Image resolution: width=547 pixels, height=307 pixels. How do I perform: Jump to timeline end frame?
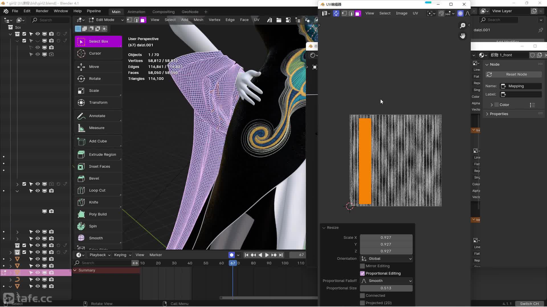pos(281,255)
